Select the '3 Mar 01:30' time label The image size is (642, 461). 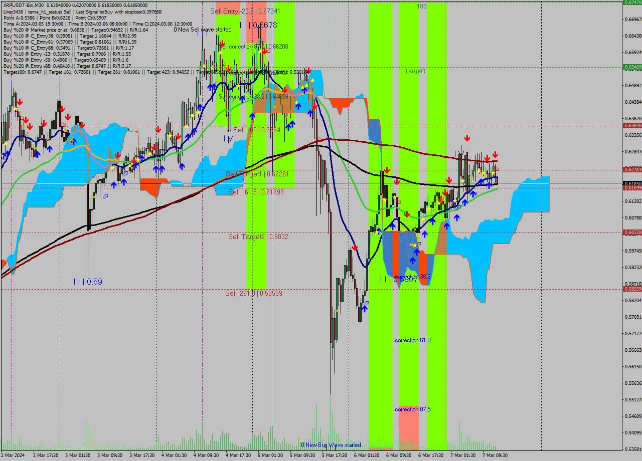(x=77, y=455)
